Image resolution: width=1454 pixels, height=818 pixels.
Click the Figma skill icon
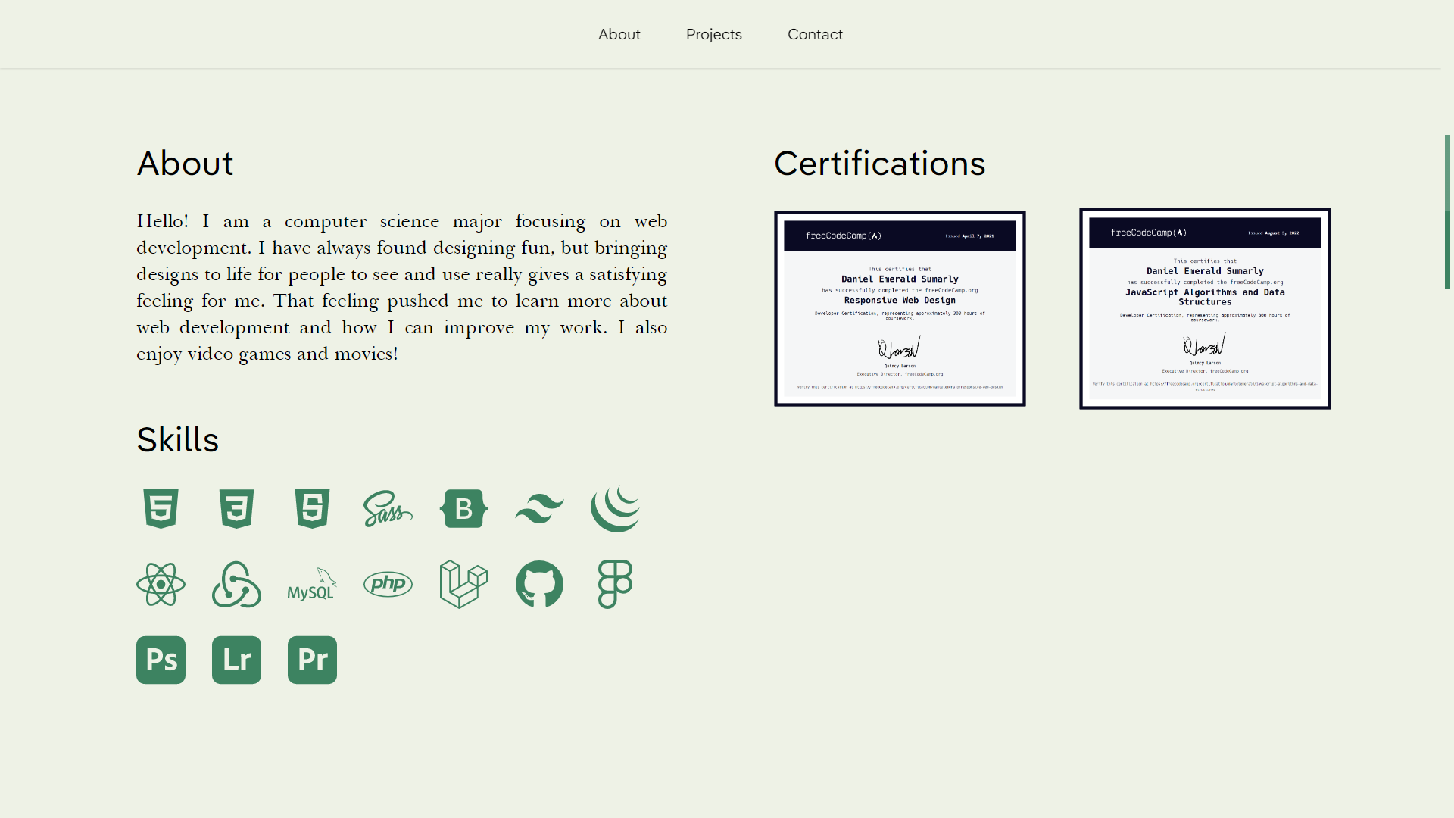point(615,584)
